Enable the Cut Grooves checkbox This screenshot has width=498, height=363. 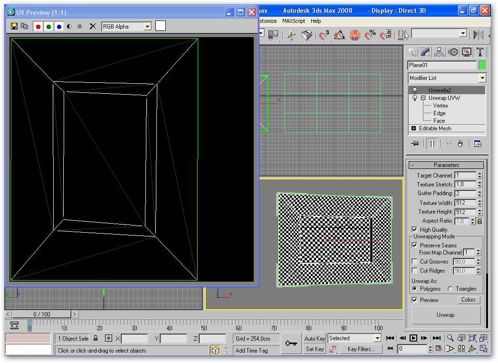click(414, 262)
